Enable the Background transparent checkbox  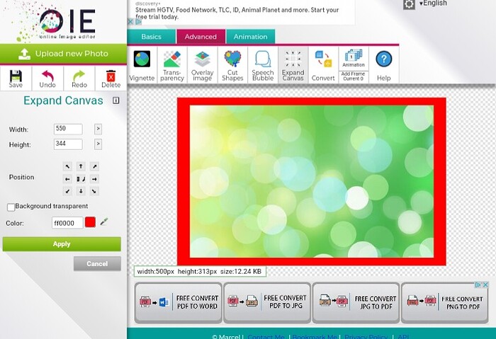tap(11, 207)
